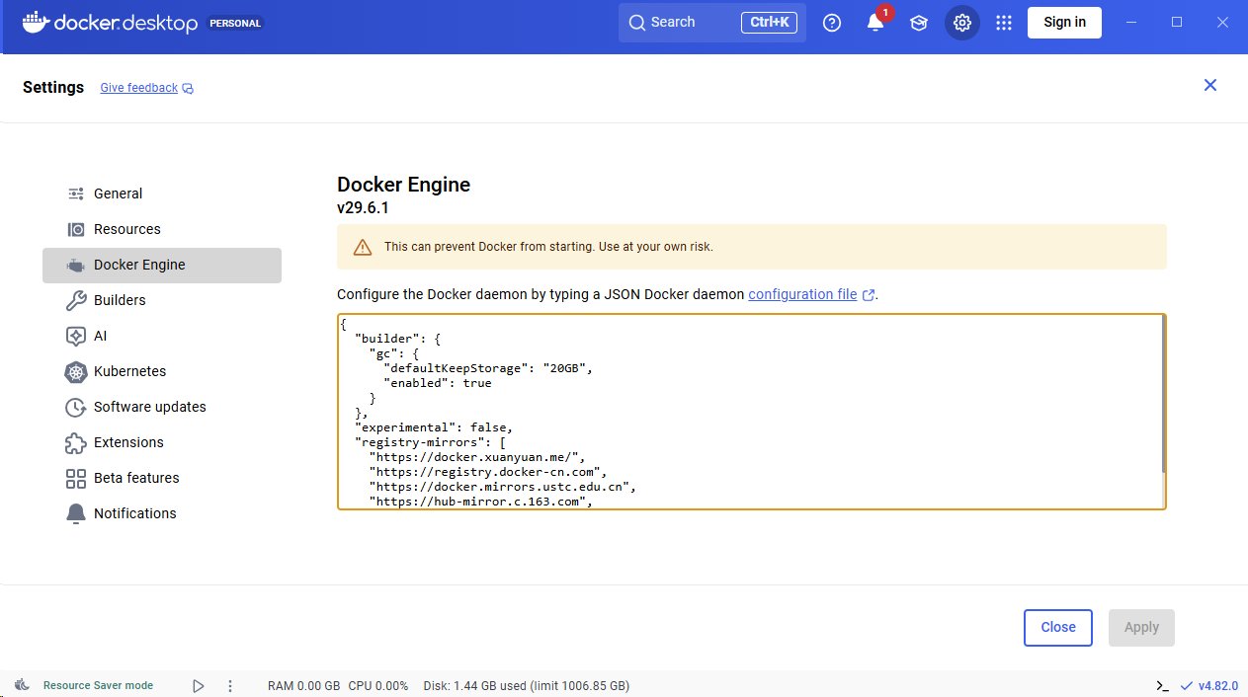
Task: Click the feedback speech bubble icon
Action: coord(188,89)
